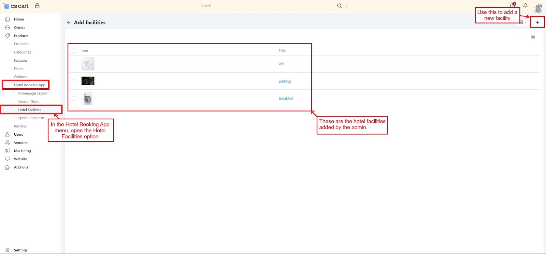Open the wifi facility link

(x=282, y=64)
